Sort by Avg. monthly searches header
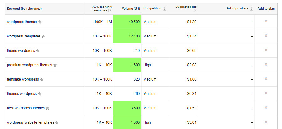 pos(102,8)
